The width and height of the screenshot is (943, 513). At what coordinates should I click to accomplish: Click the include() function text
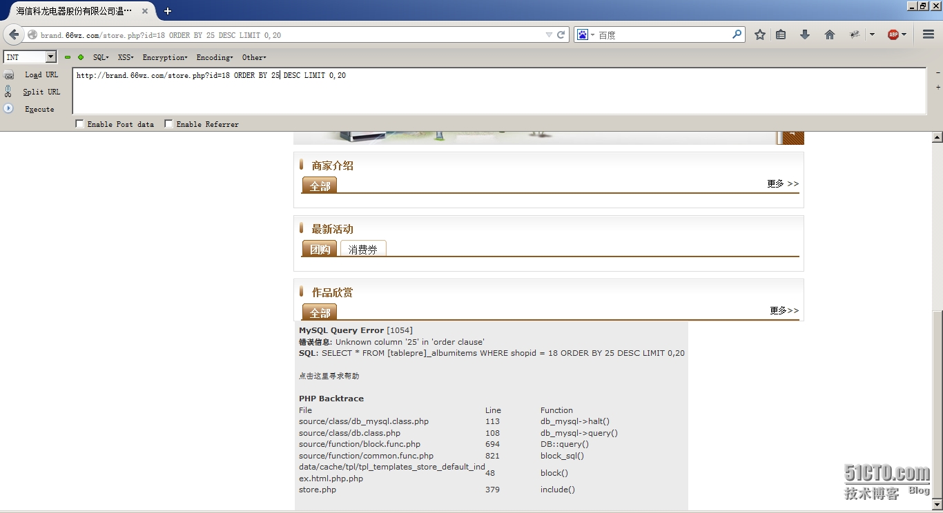coord(558,490)
